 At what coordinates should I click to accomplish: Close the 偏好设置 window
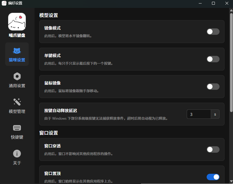tap(227, 3)
